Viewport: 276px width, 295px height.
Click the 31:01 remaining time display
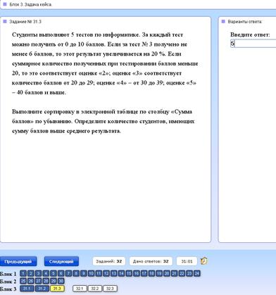coord(187,261)
